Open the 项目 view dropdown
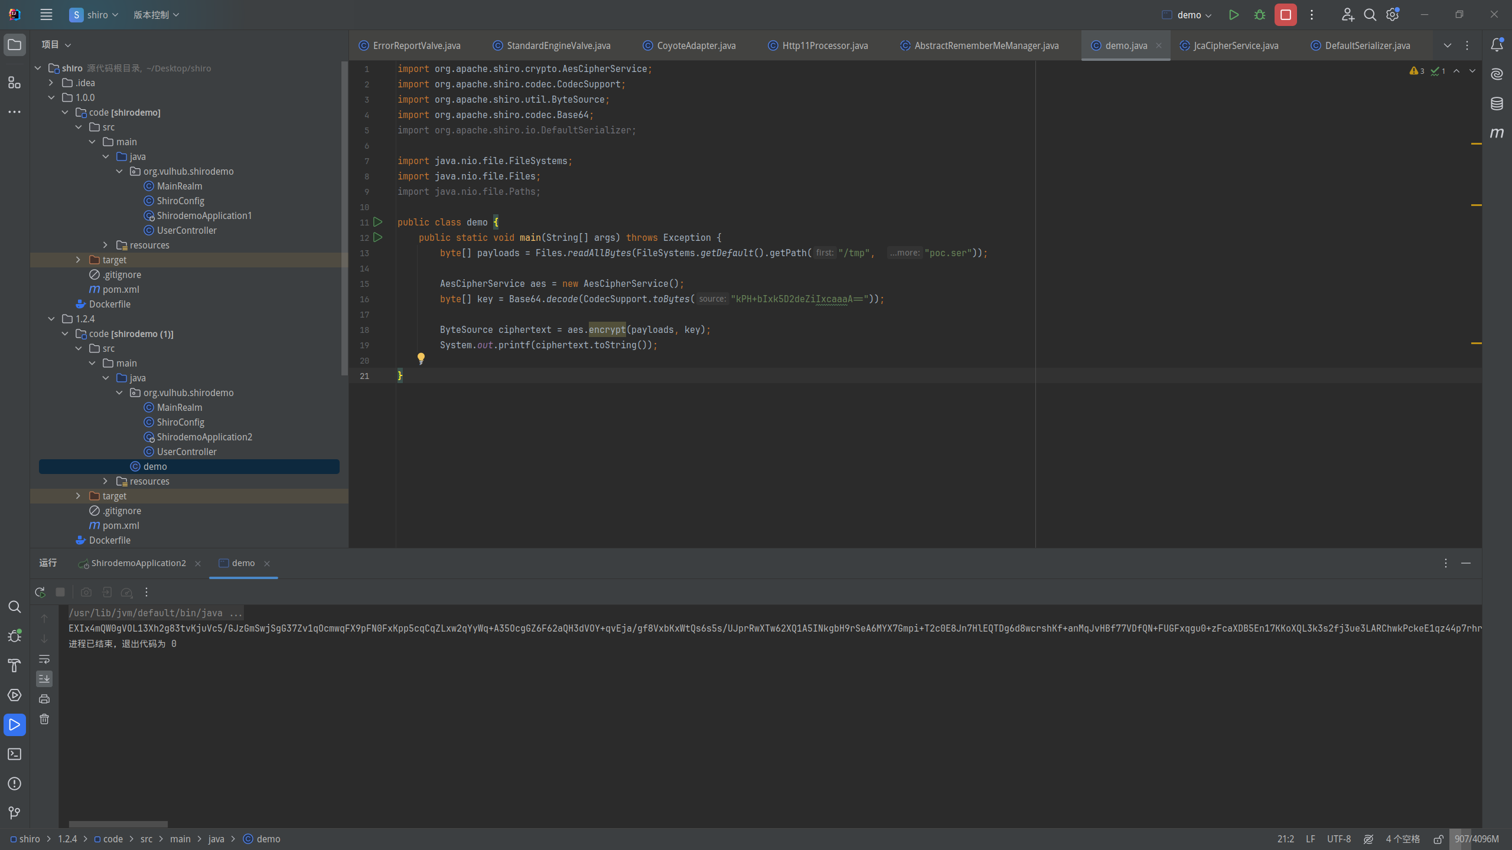1512x850 pixels. point(56,45)
